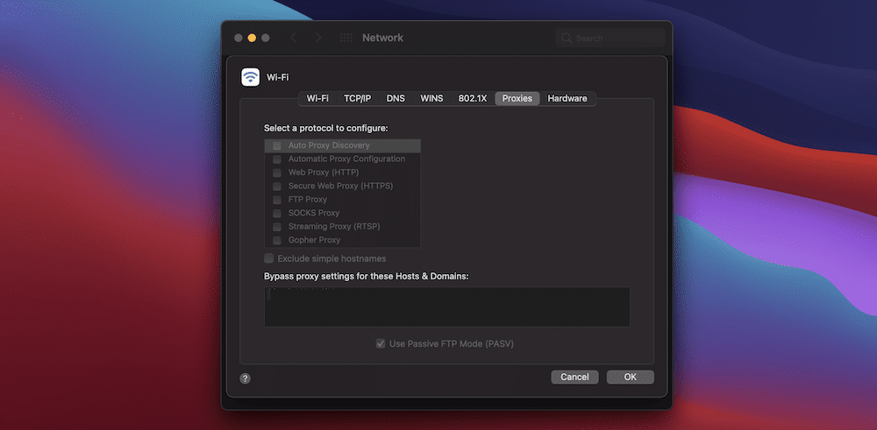Select Secure Web Proxy (HTTPS) checkbox
This screenshot has width=877, height=430.
277,186
